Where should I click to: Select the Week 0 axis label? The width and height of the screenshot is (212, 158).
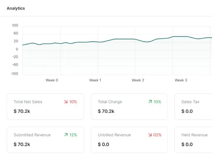point(52,80)
